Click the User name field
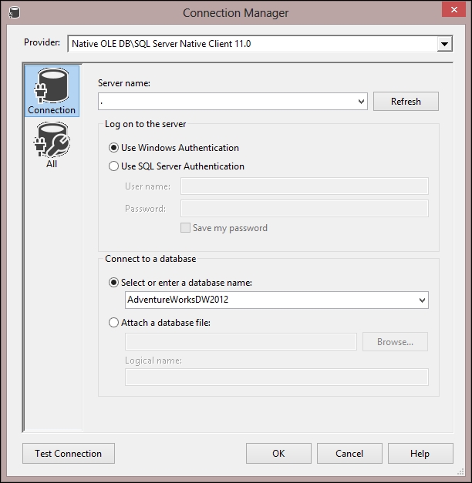472x483 pixels. 305,186
